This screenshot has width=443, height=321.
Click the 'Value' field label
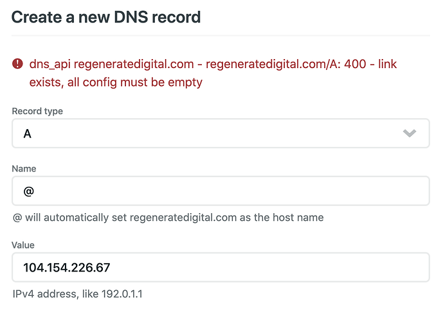[23, 245]
